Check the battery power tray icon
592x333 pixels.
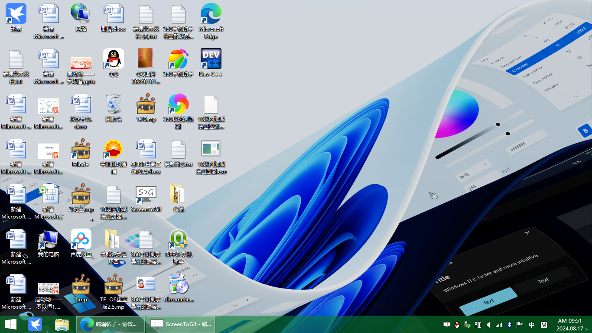click(x=478, y=324)
